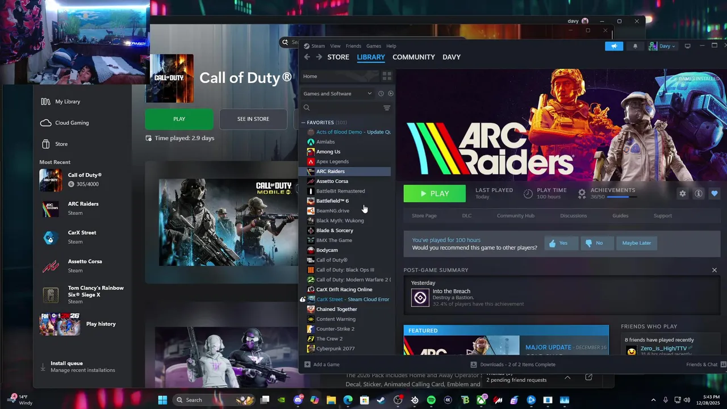
Task: Open Xbox app from the taskbar
Action: [x=482, y=400]
